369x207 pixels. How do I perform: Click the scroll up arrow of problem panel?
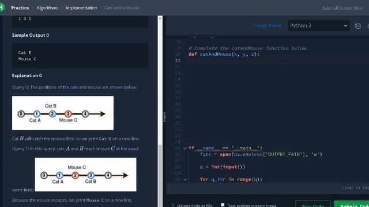coord(160,18)
